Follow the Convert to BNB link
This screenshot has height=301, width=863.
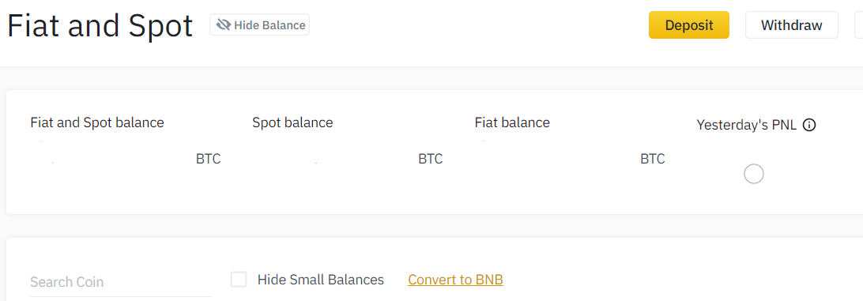(x=456, y=280)
